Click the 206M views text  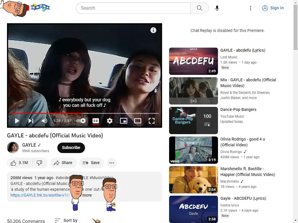(x=21, y=178)
